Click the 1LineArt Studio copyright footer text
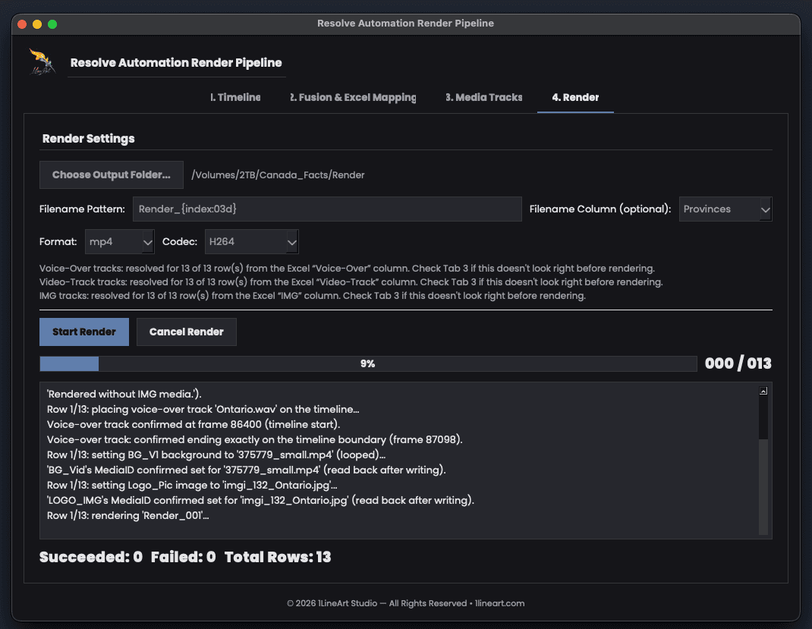This screenshot has height=629, width=812. click(406, 603)
